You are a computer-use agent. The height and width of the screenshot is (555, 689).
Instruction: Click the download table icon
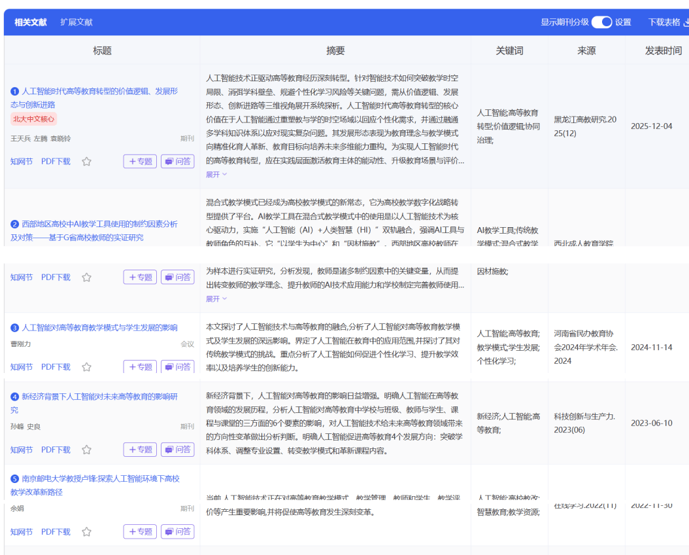click(686, 22)
